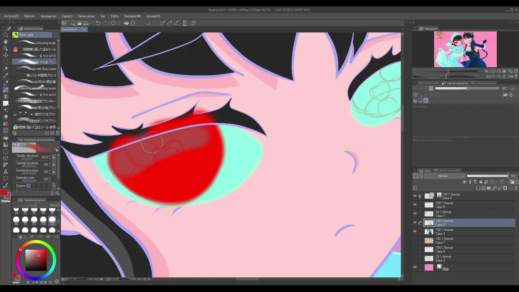This screenshot has width=519, height=292.
Task: Select the Eraser tool
Action: click(6, 117)
